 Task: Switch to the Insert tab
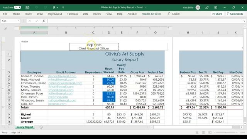click(28, 14)
